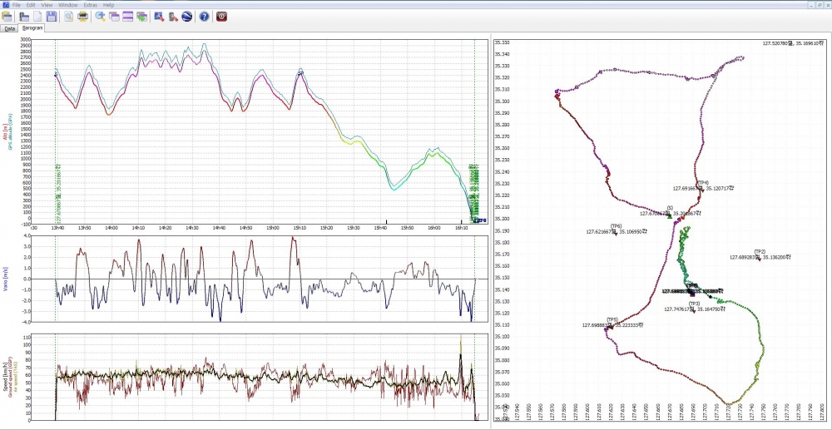This screenshot has height=430, width=832.
Task: Click the open file folder icon
Action: coord(7,17)
